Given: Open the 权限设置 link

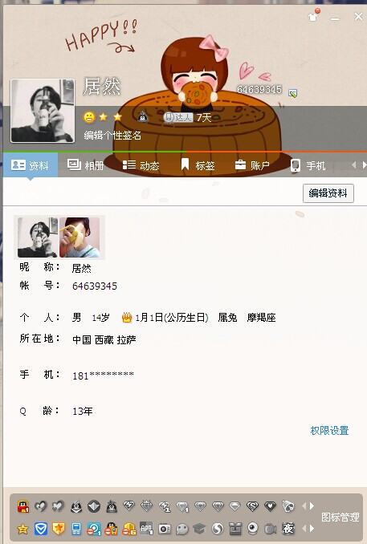Looking at the screenshot, I should (x=329, y=431).
